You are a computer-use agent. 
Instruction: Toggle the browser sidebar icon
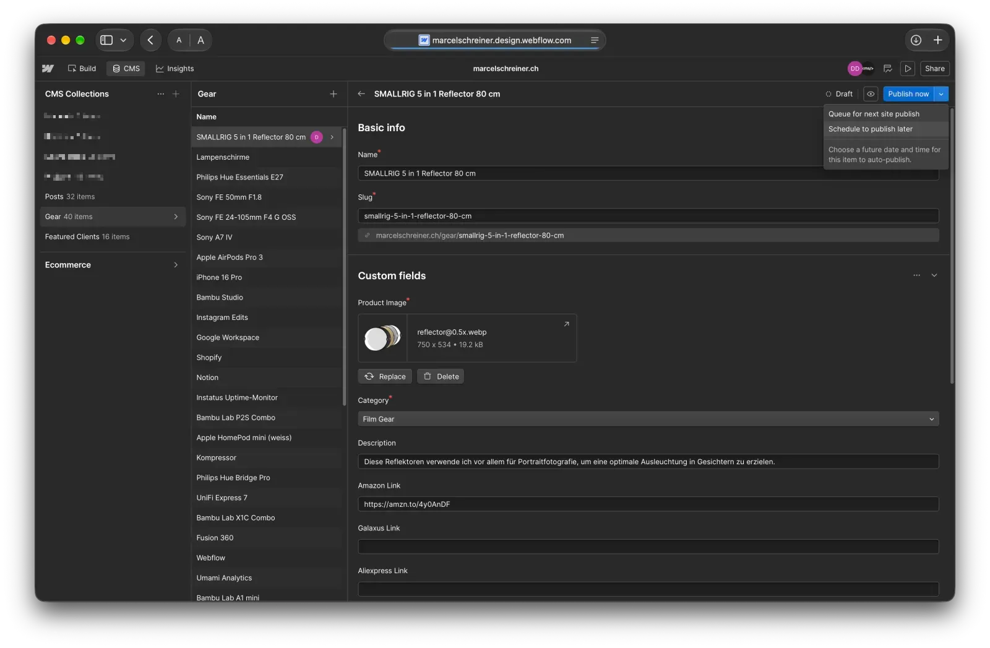[x=106, y=40]
